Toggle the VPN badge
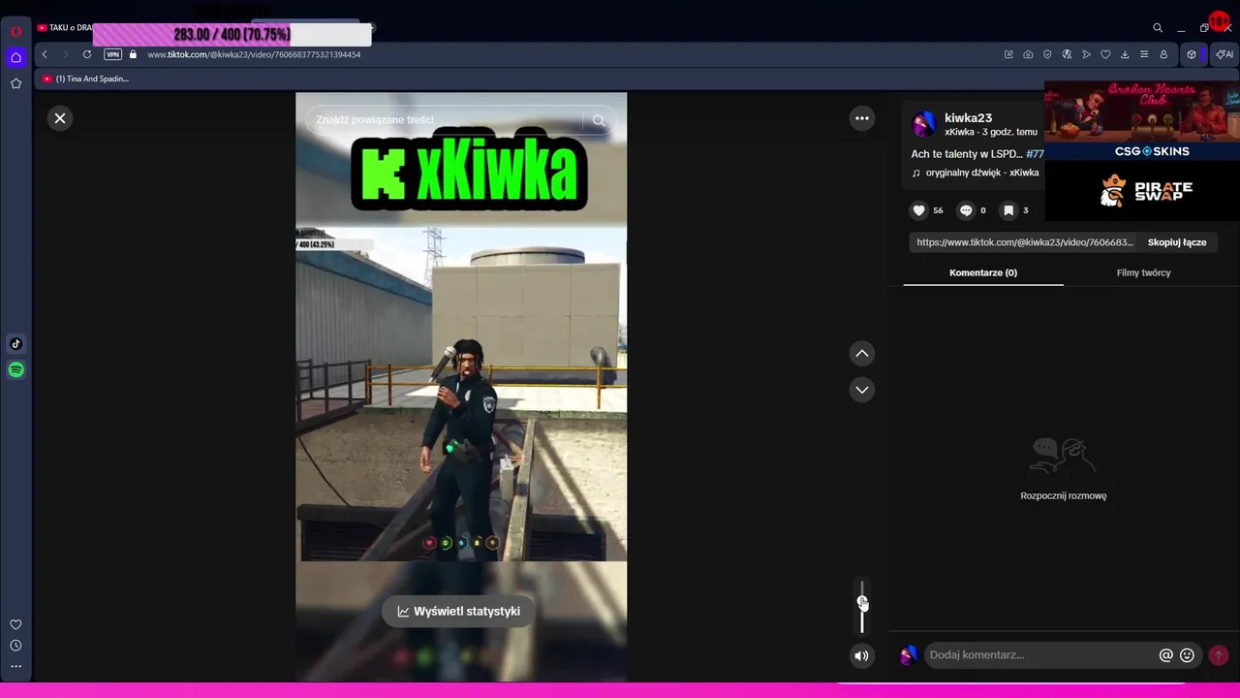 [x=113, y=54]
